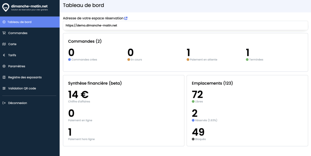Click the demo.dimanche-matin.net address field
Image resolution: width=311 pixels, height=156 pixels.
pyautogui.click(x=186, y=26)
